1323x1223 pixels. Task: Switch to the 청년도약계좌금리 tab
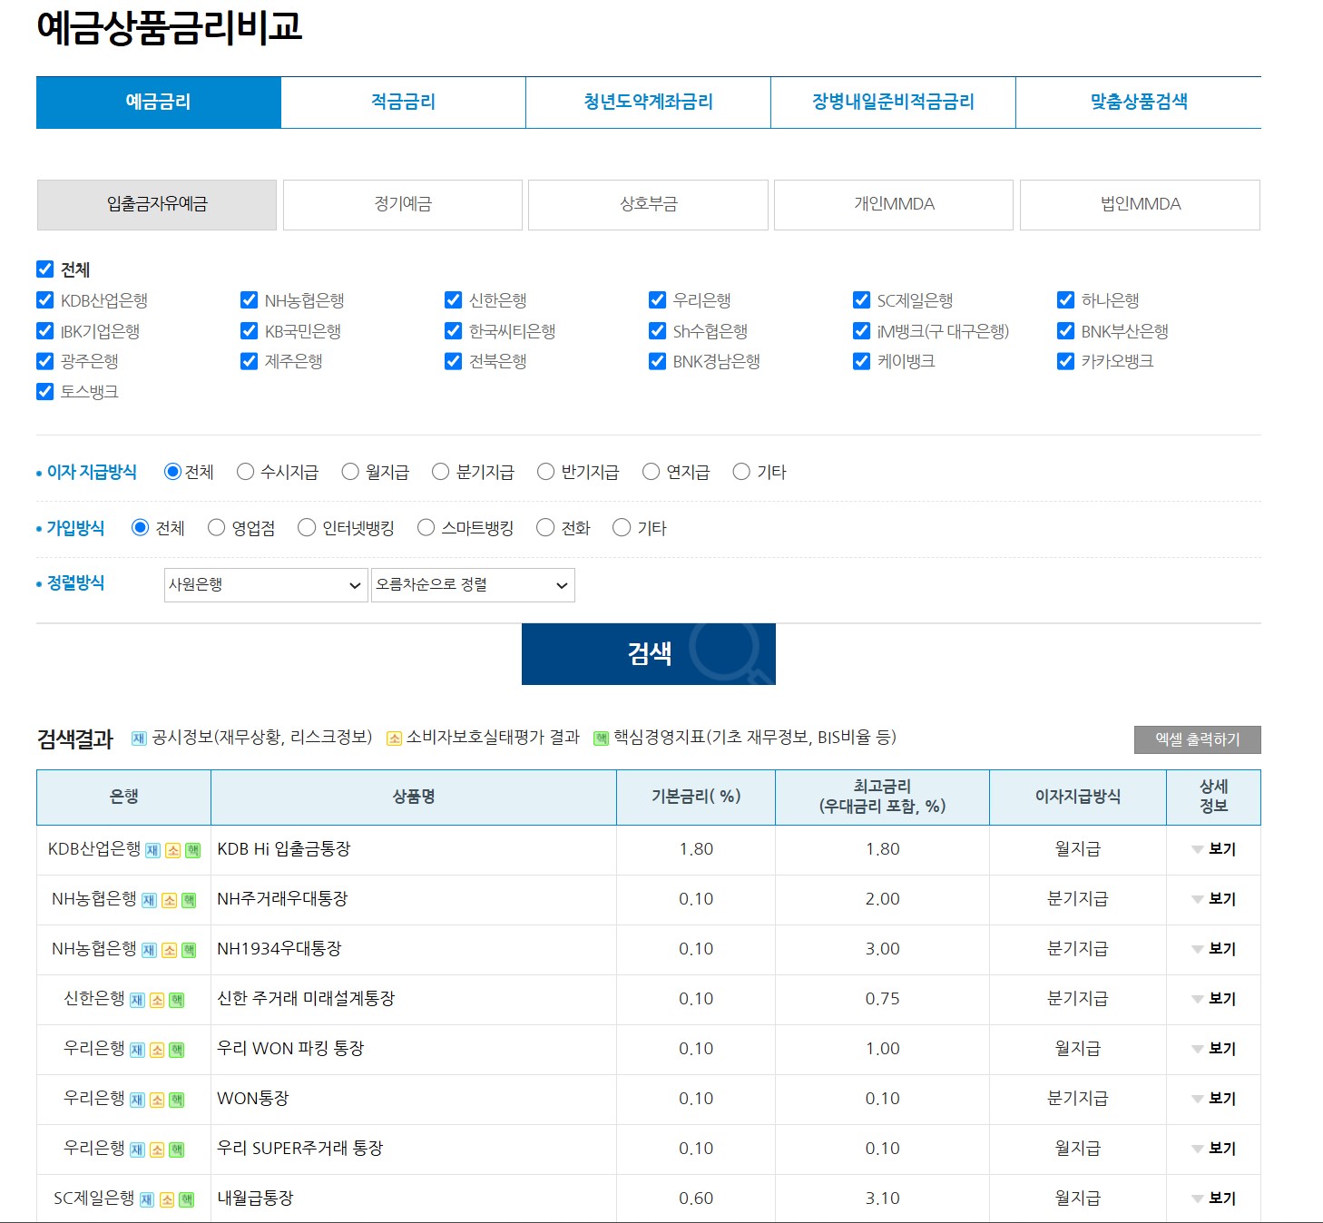pos(649,103)
